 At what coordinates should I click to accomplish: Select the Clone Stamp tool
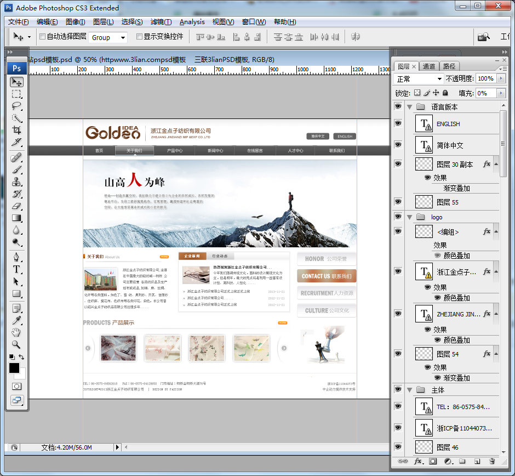point(16,182)
